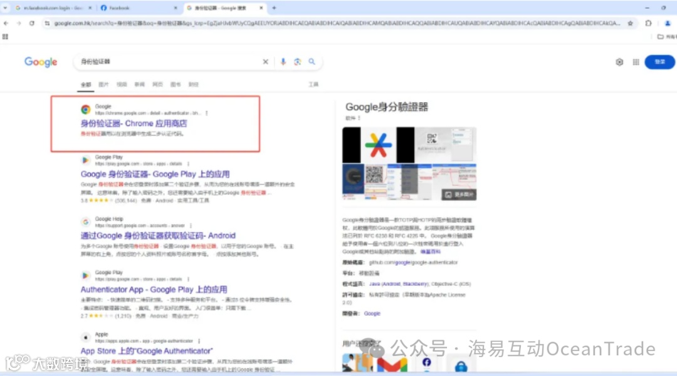Click the 更多图片 (more images) button
Screen dimensions: 677x376
click(x=459, y=195)
